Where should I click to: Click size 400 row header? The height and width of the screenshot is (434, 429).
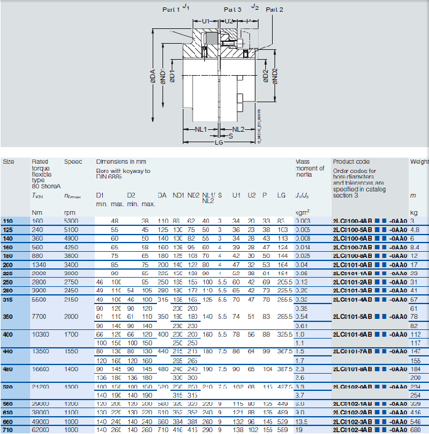tap(8, 334)
